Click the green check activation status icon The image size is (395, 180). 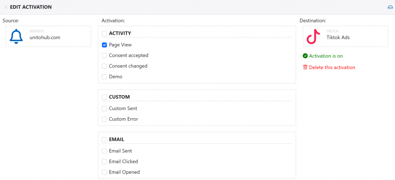point(305,56)
